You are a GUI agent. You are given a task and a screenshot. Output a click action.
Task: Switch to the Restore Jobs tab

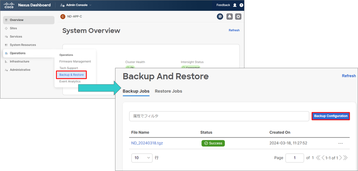click(168, 91)
